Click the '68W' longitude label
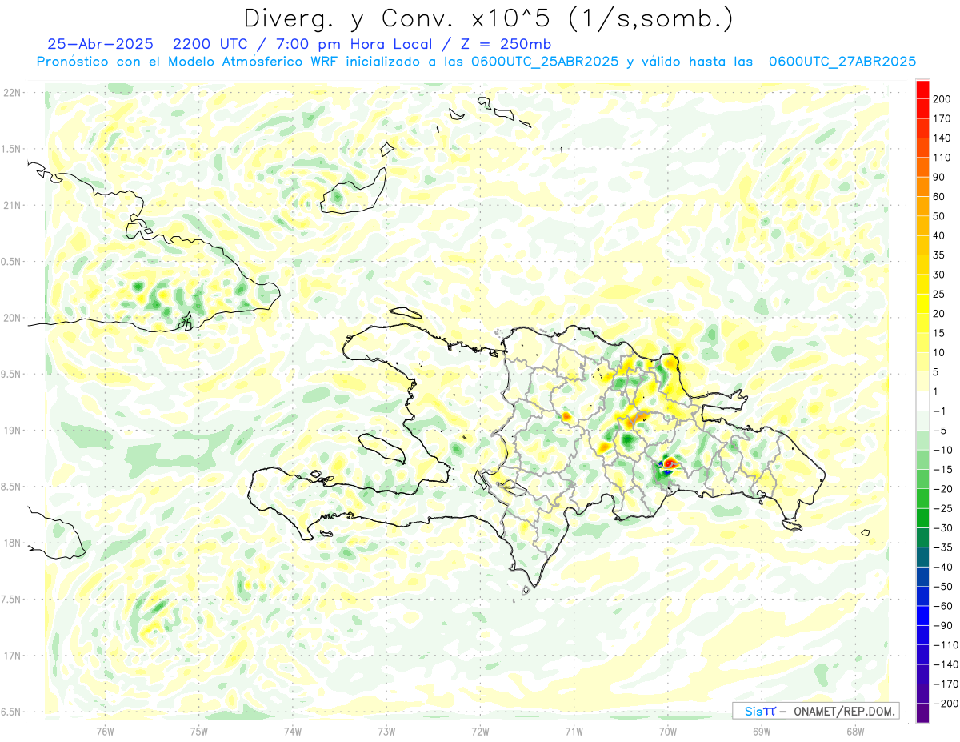This screenshot has height=742, width=960. (x=855, y=731)
